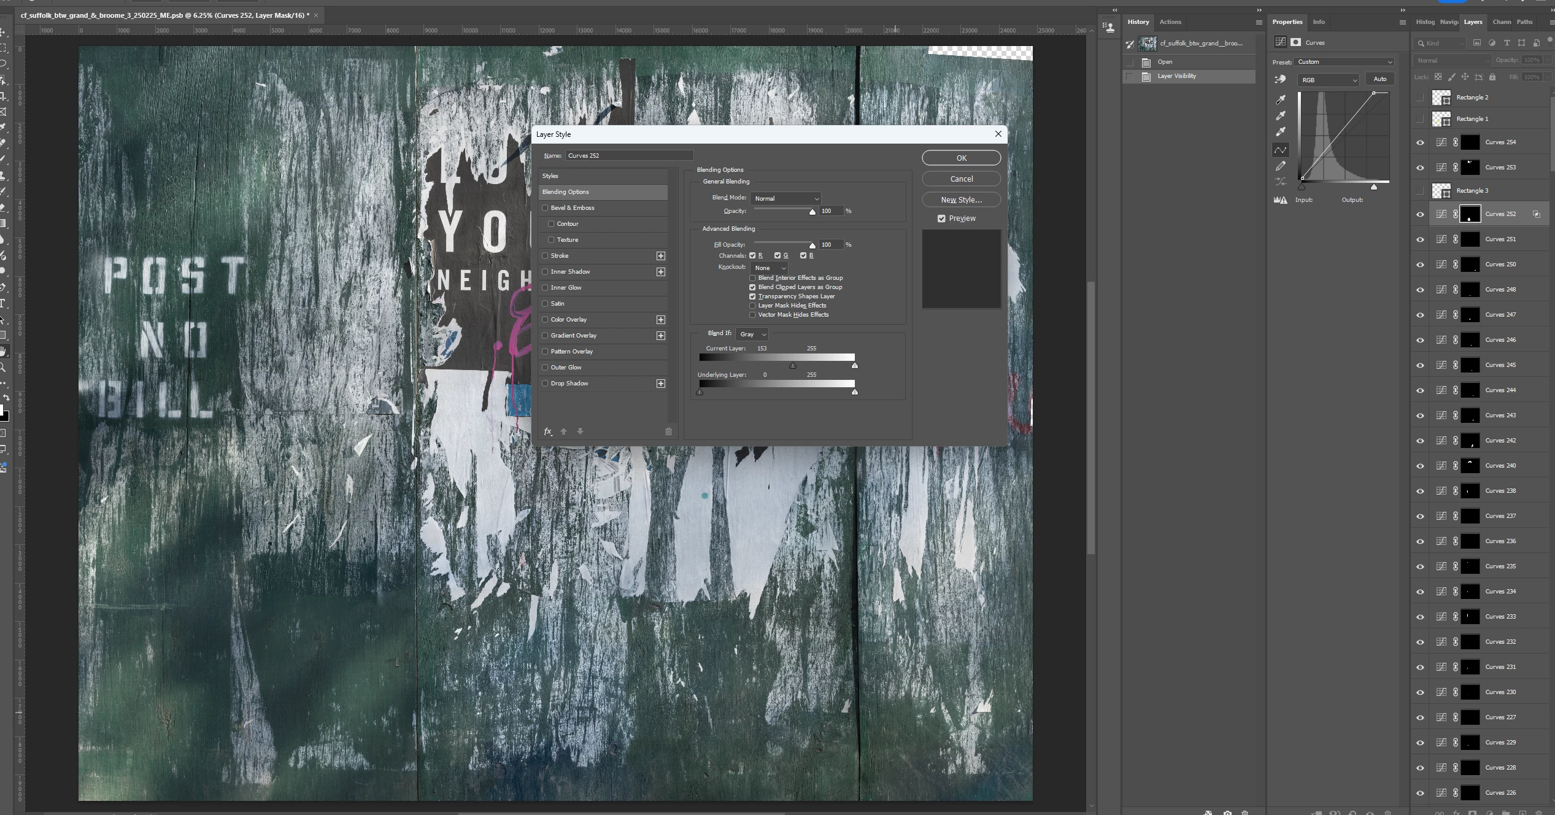Click the delete effect trash icon
Viewport: 1555px width, 815px height.
click(x=668, y=431)
